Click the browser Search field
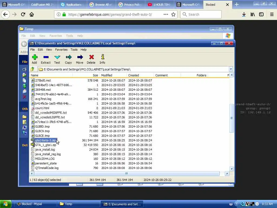This screenshot has width=277, height=208. [x=201, y=15]
